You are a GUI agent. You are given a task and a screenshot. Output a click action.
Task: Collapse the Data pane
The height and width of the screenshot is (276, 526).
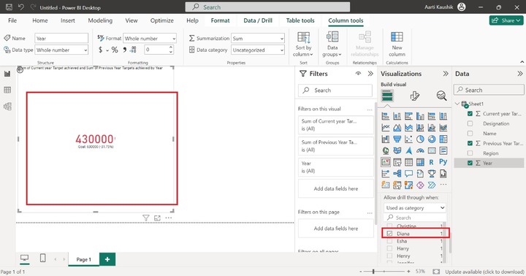519,74
